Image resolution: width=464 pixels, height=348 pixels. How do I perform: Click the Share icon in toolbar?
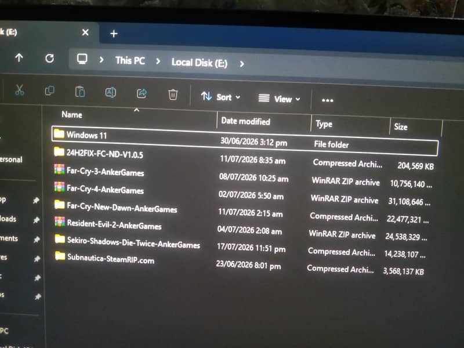click(142, 93)
